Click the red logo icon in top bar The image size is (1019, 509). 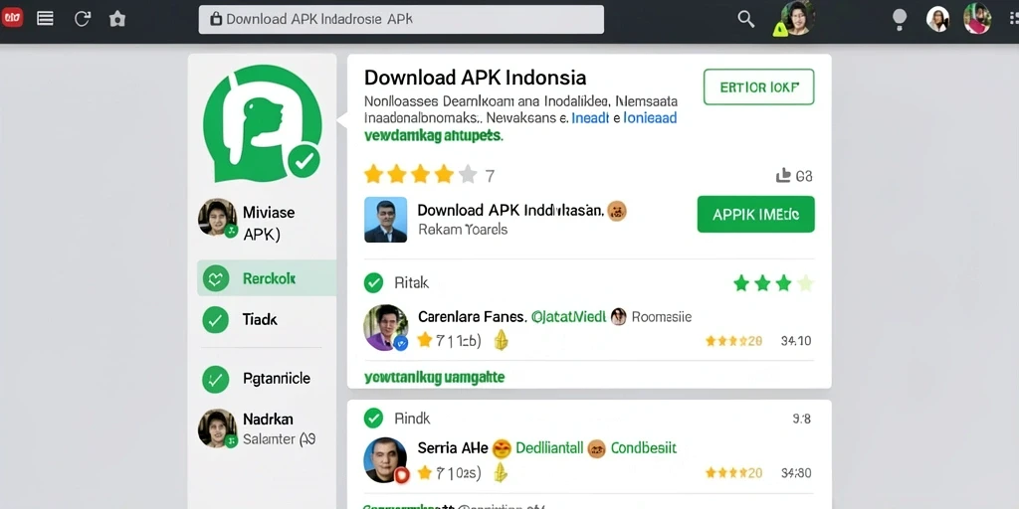tap(12, 18)
